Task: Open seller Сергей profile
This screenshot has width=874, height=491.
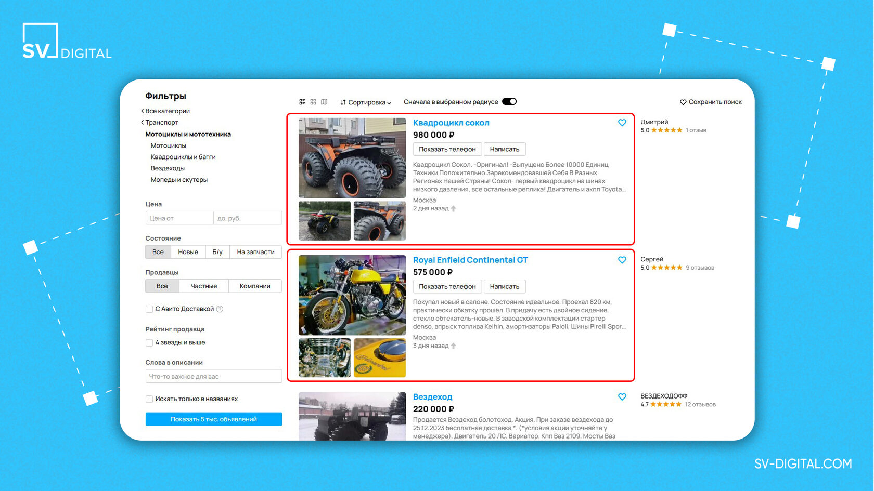Action: tap(652, 259)
